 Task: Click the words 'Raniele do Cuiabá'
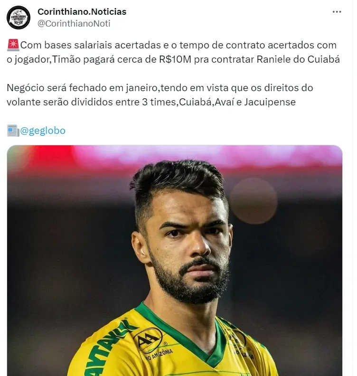(x=298, y=59)
